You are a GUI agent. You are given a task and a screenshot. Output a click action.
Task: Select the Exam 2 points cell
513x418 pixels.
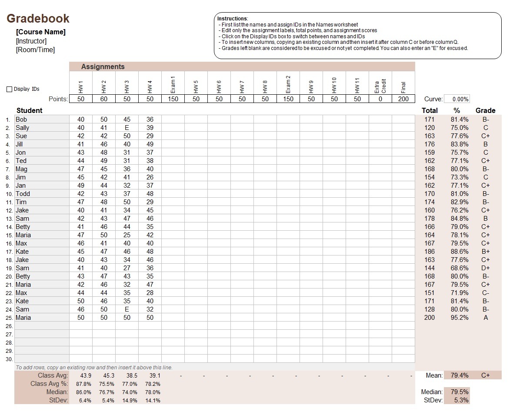pyautogui.click(x=288, y=99)
